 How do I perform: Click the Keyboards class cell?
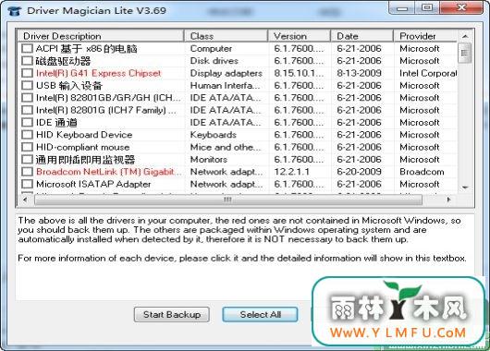pyautogui.click(x=214, y=135)
